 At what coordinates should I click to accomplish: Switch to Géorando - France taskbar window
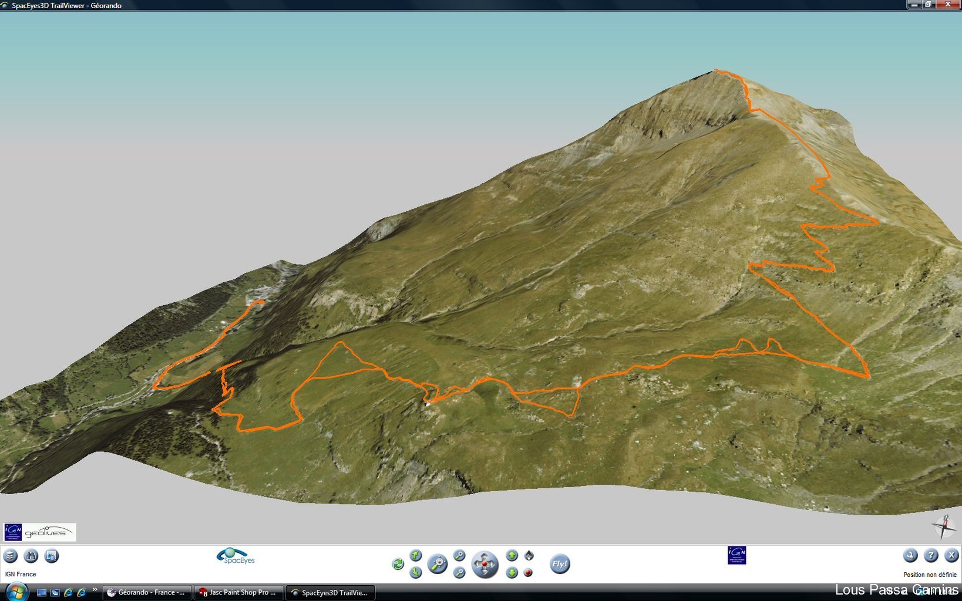(x=147, y=593)
